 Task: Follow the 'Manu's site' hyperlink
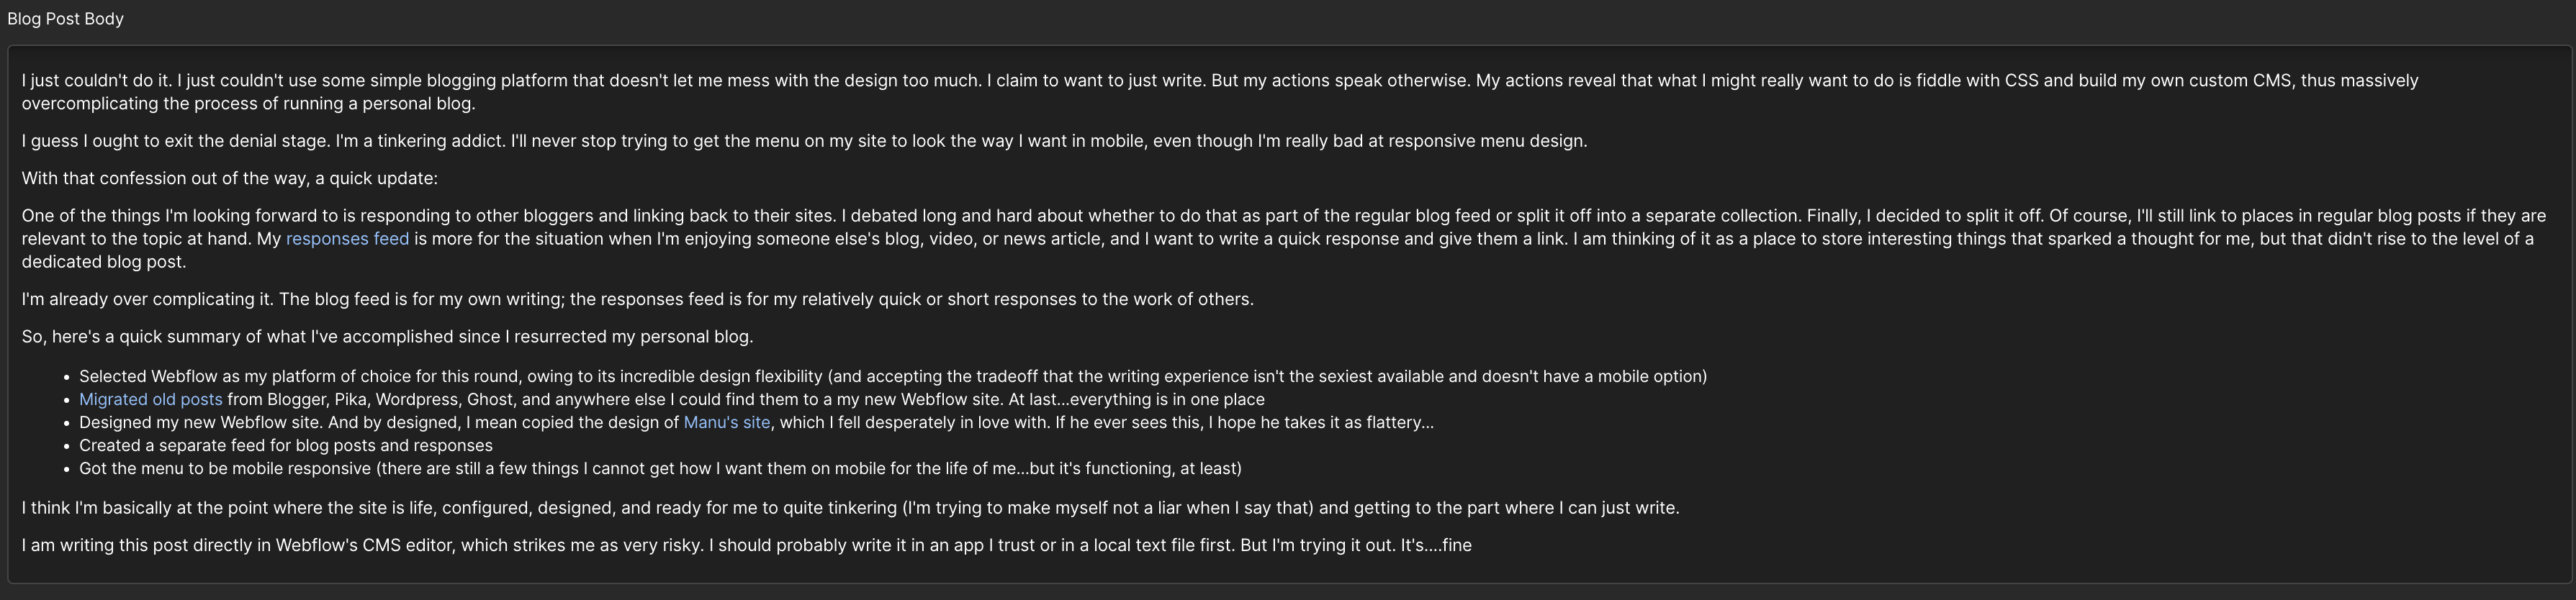point(727,422)
